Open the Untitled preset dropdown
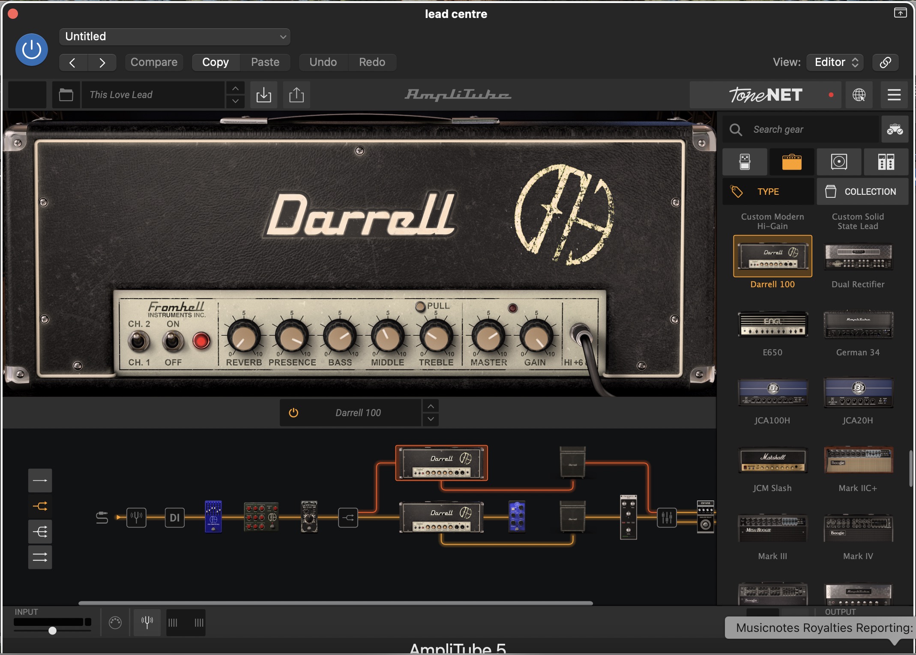The width and height of the screenshot is (916, 655). (175, 37)
